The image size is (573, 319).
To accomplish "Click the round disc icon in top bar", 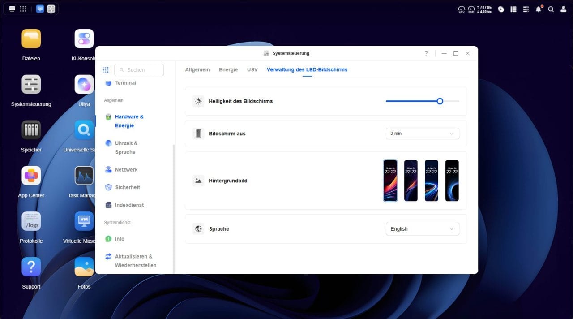I will point(501,9).
